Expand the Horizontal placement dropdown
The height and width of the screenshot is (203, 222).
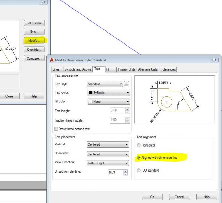pyautogui.click(x=108, y=154)
